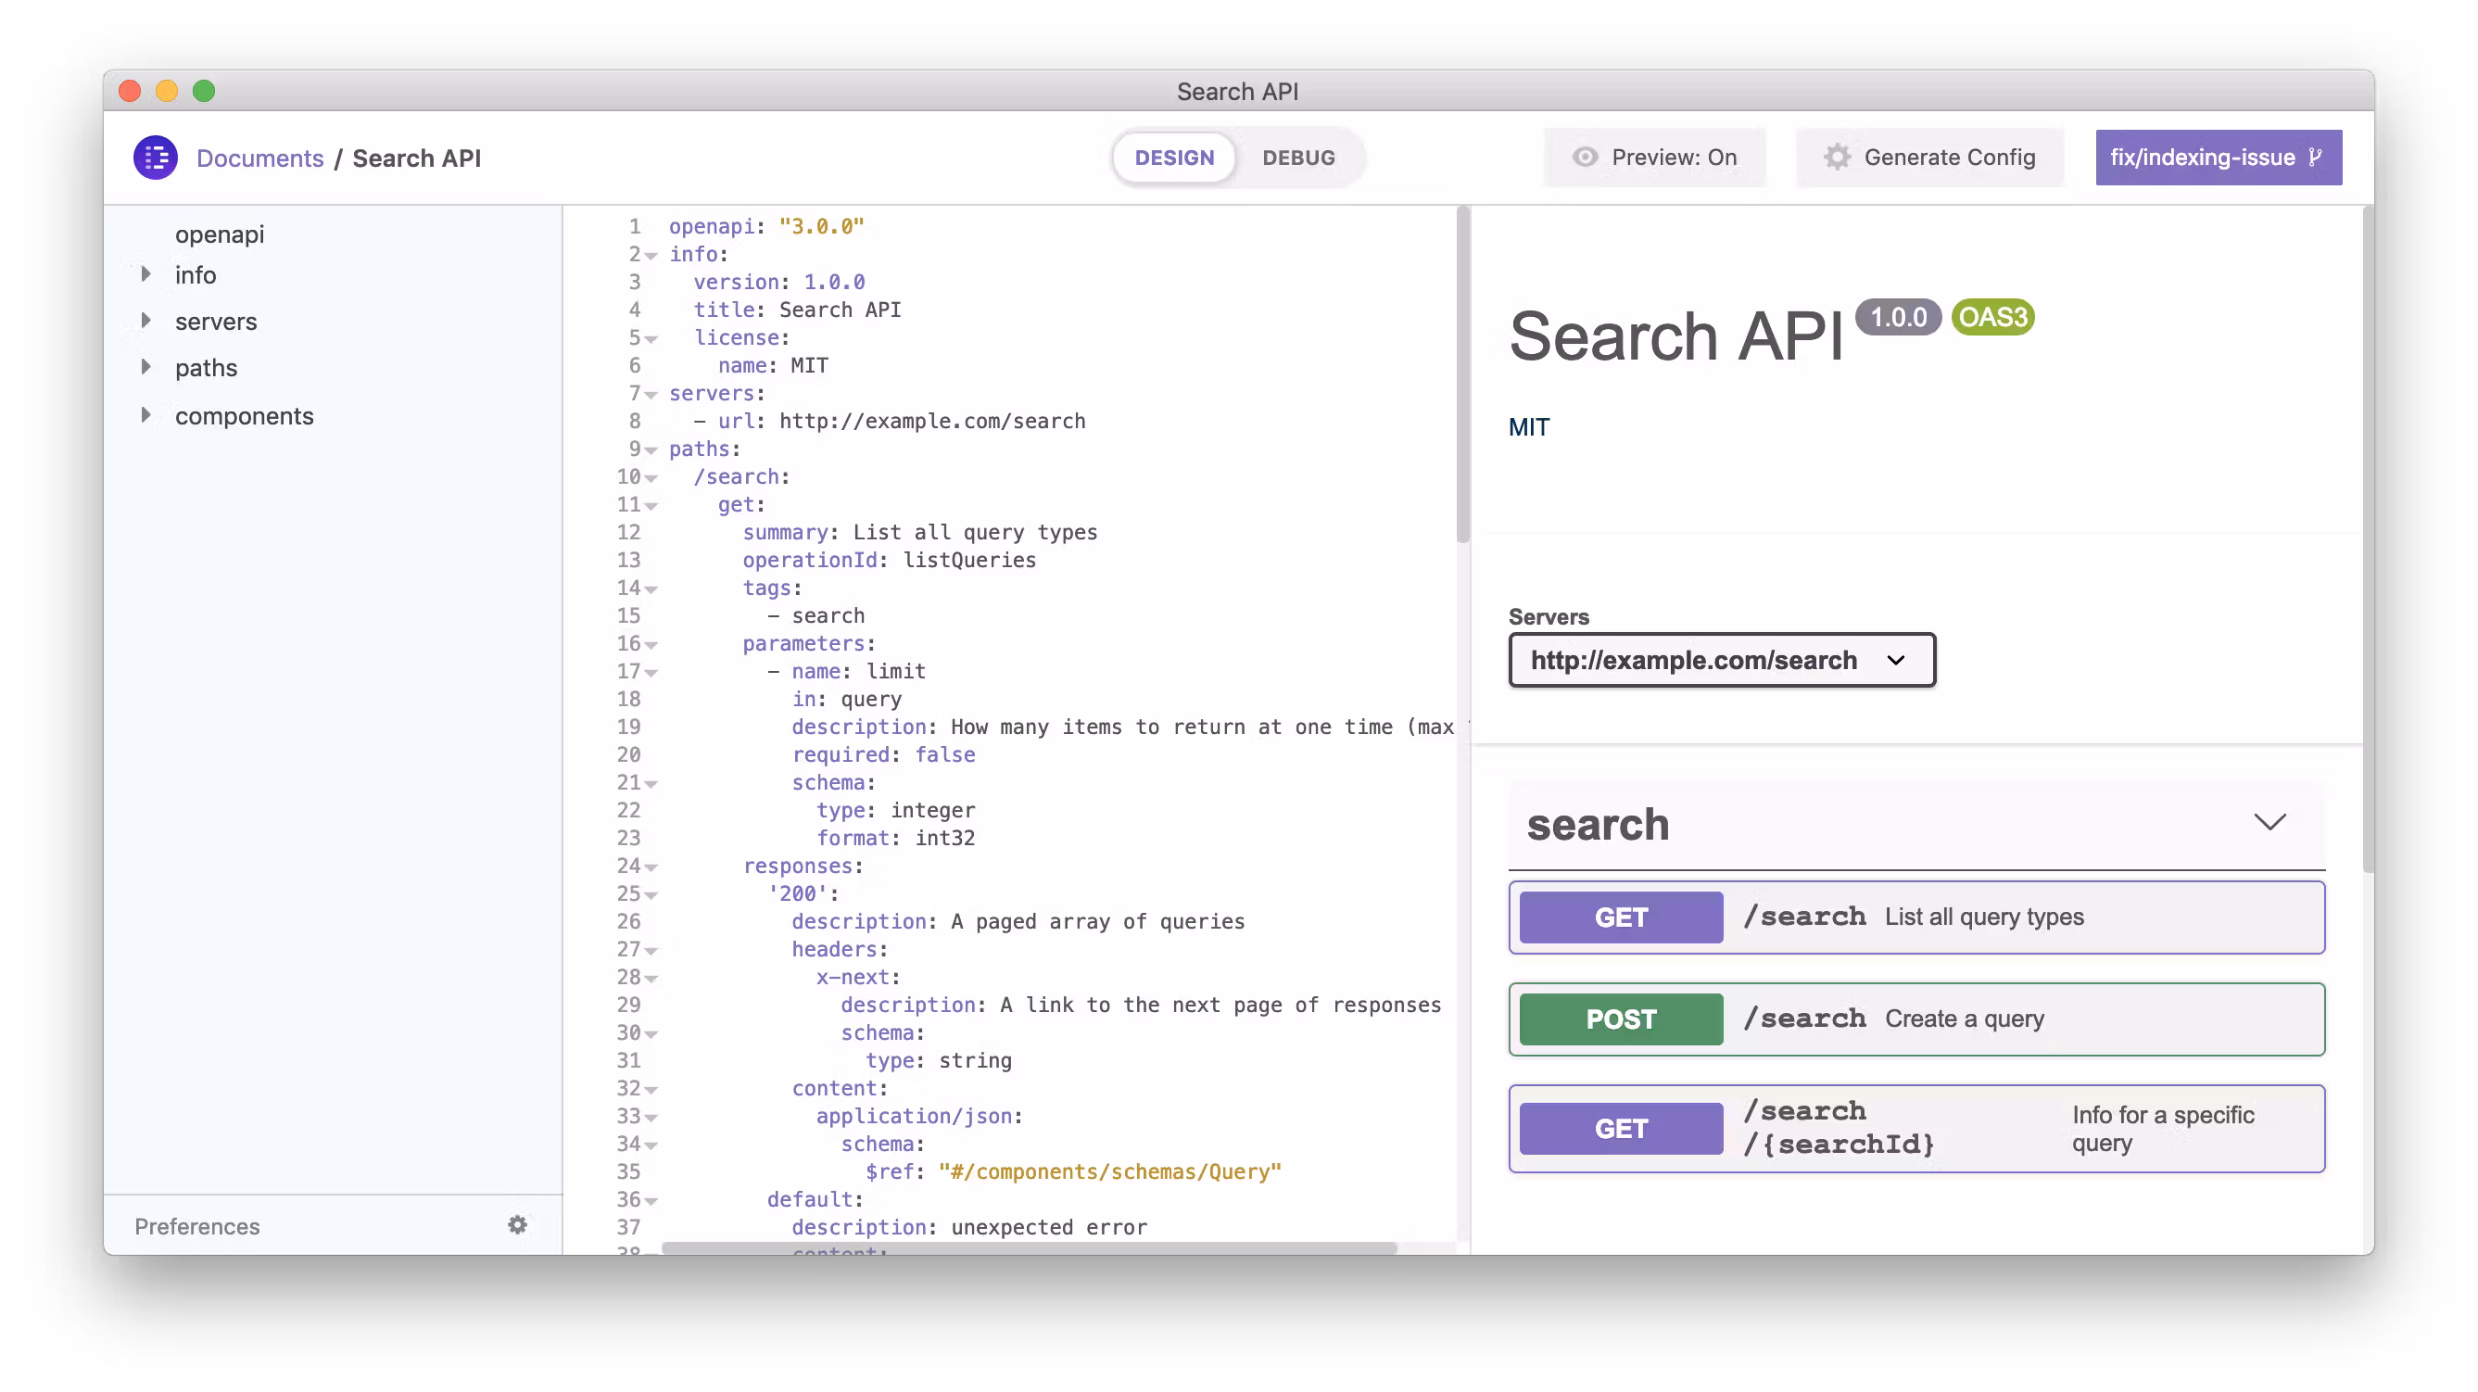Open the Servers URL dropdown
The width and height of the screenshot is (2478, 1392).
coord(1721,660)
